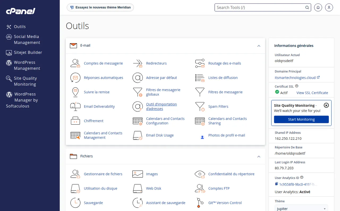Click the username oldqnsdeitf text
Image resolution: width=340 pixels, height=211 pixels.
284,61
